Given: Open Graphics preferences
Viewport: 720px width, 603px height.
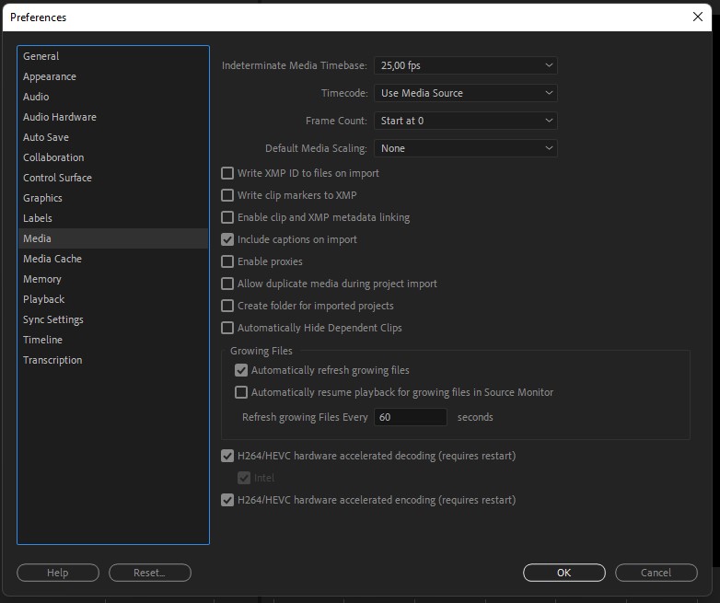Looking at the screenshot, I should (112, 198).
